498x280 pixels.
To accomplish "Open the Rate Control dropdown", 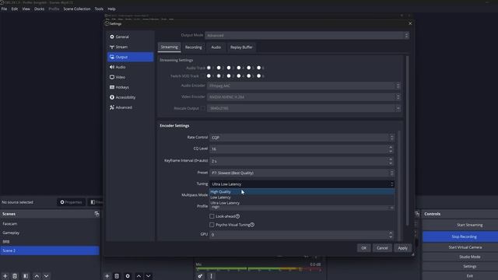I will pyautogui.click(x=302, y=138).
